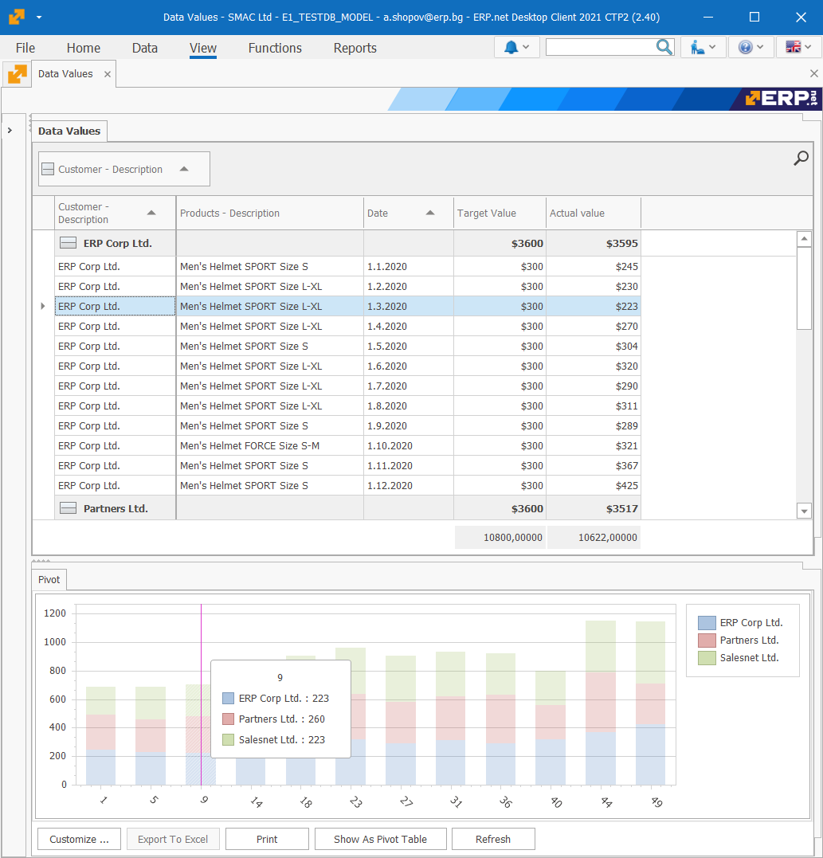
Task: Click the grid scrollbar down arrow
Action: 804,511
